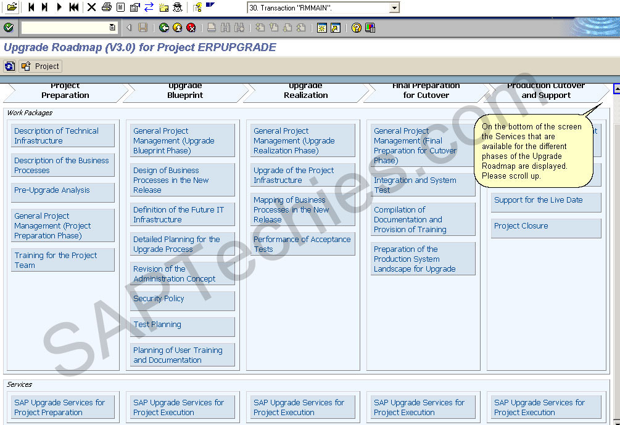Click the Find binoculars icon
The image size is (620, 425).
[225, 28]
